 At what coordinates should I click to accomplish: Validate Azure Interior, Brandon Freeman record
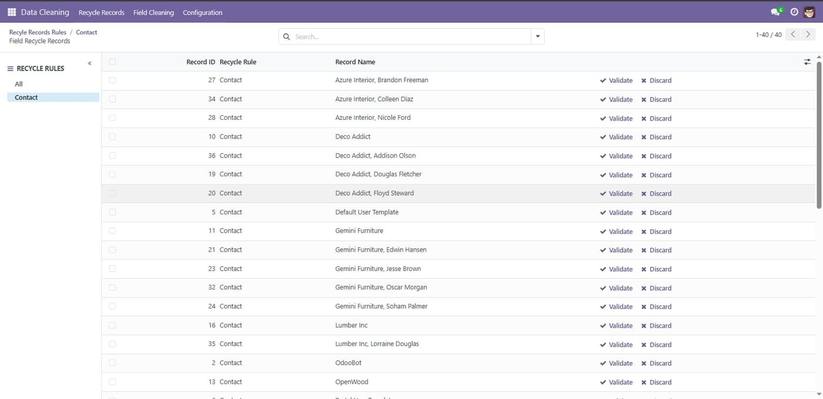coord(616,81)
